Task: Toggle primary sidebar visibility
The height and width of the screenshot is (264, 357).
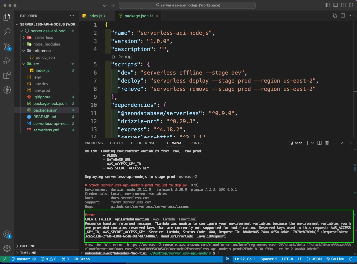Action: pos(328,5)
